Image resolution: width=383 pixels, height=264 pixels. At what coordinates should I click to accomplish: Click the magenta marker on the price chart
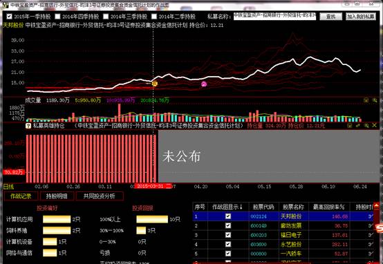[204, 84]
